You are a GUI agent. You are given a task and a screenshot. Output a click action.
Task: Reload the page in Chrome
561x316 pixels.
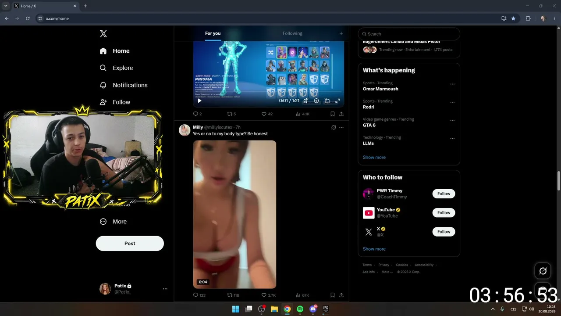click(28, 18)
